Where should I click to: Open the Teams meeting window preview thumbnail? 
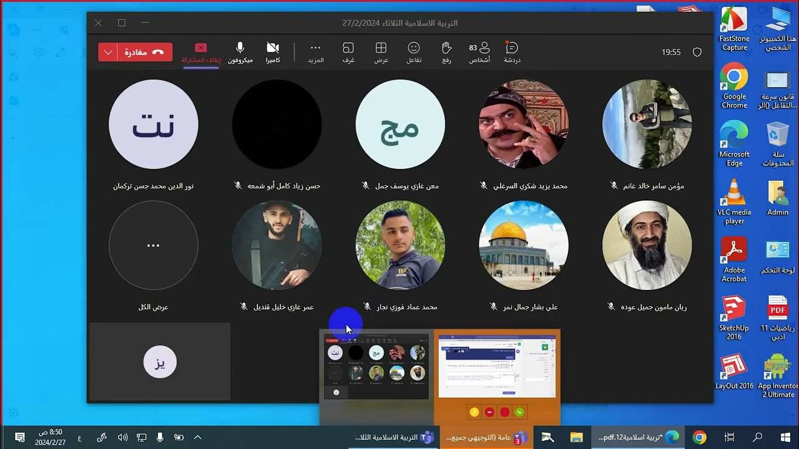tap(376, 366)
